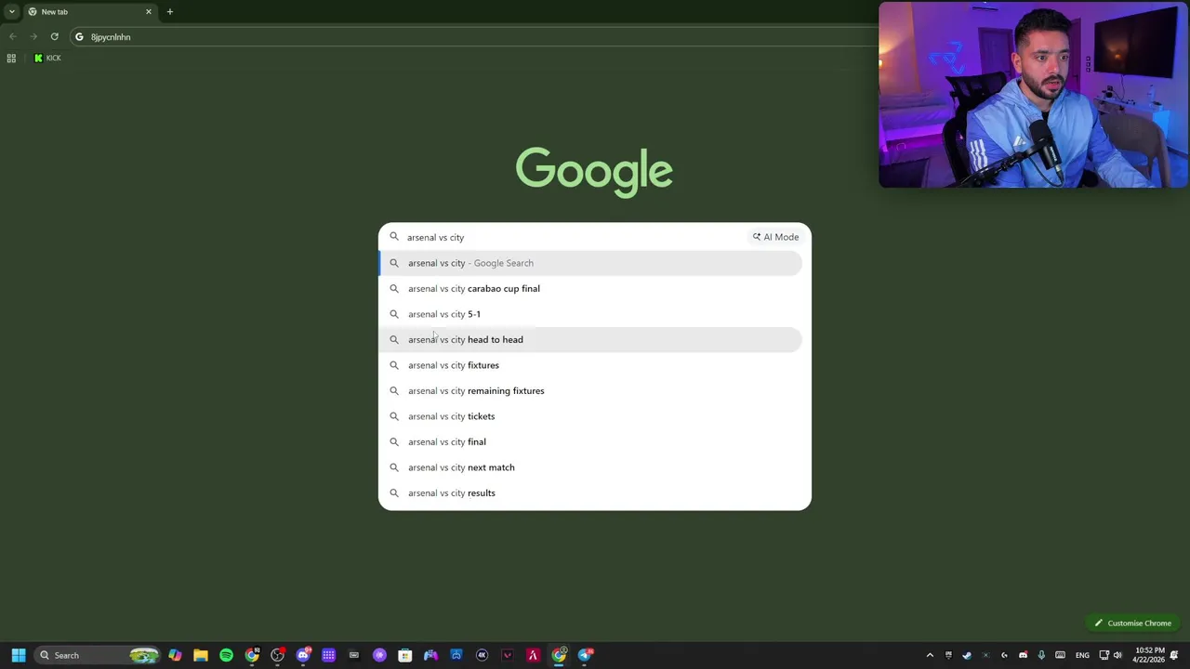Click the taskbar Search box
The image size is (1190, 669).
click(x=97, y=655)
